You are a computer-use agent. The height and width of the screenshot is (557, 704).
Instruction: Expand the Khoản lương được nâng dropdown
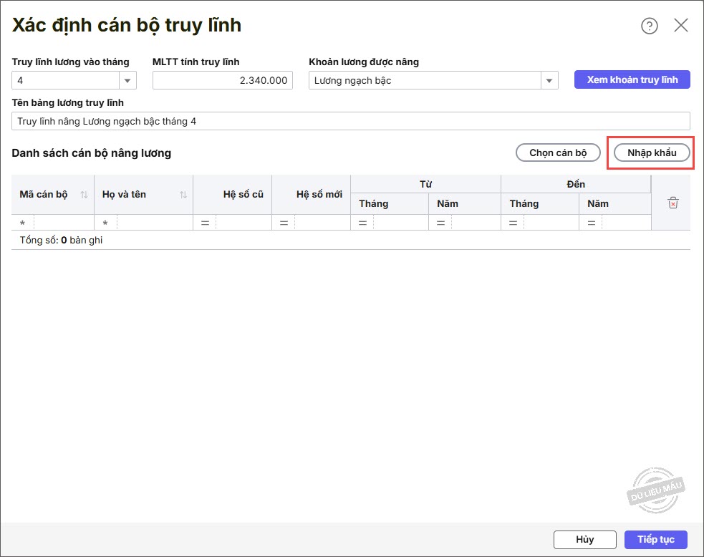pyautogui.click(x=549, y=81)
